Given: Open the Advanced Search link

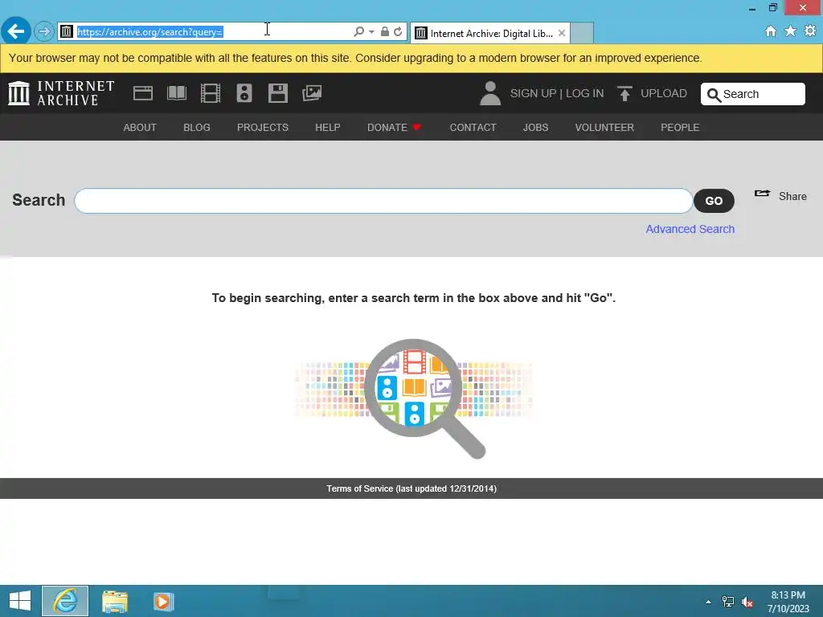Looking at the screenshot, I should [x=690, y=229].
